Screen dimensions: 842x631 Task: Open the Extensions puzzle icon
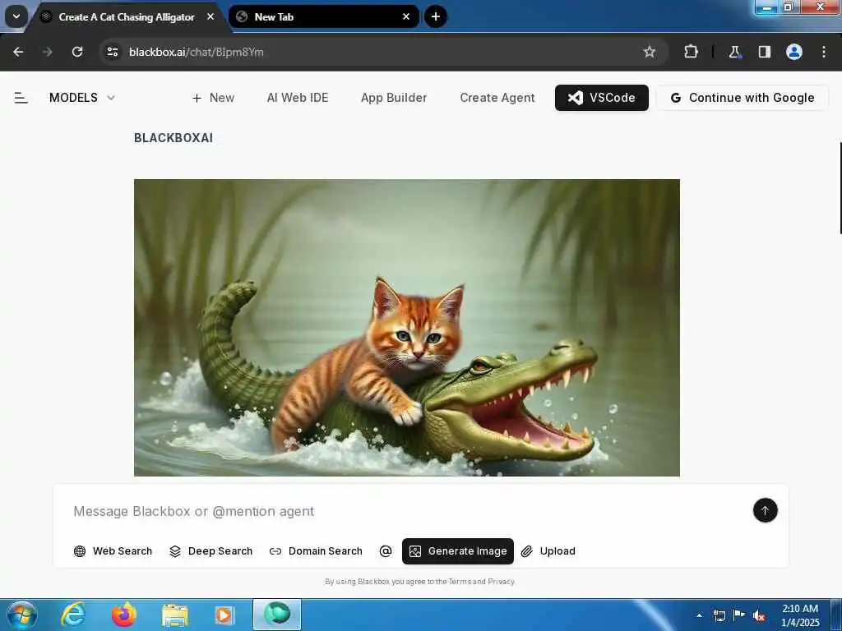click(x=691, y=52)
